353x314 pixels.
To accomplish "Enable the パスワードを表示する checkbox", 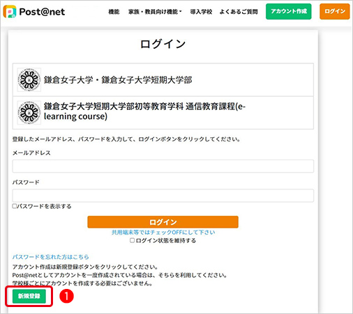I will click(x=15, y=206).
